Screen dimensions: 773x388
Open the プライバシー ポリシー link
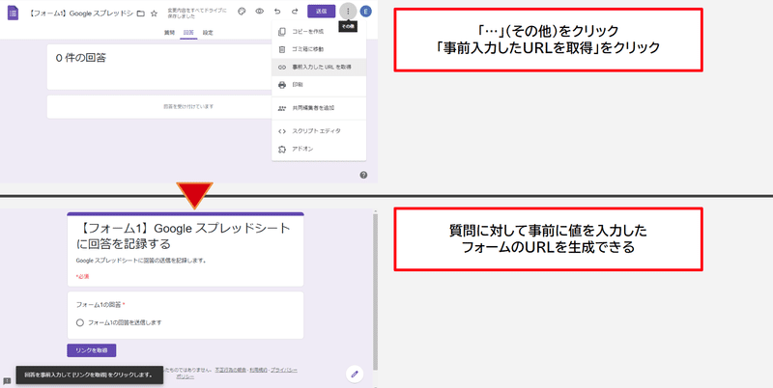click(283, 370)
